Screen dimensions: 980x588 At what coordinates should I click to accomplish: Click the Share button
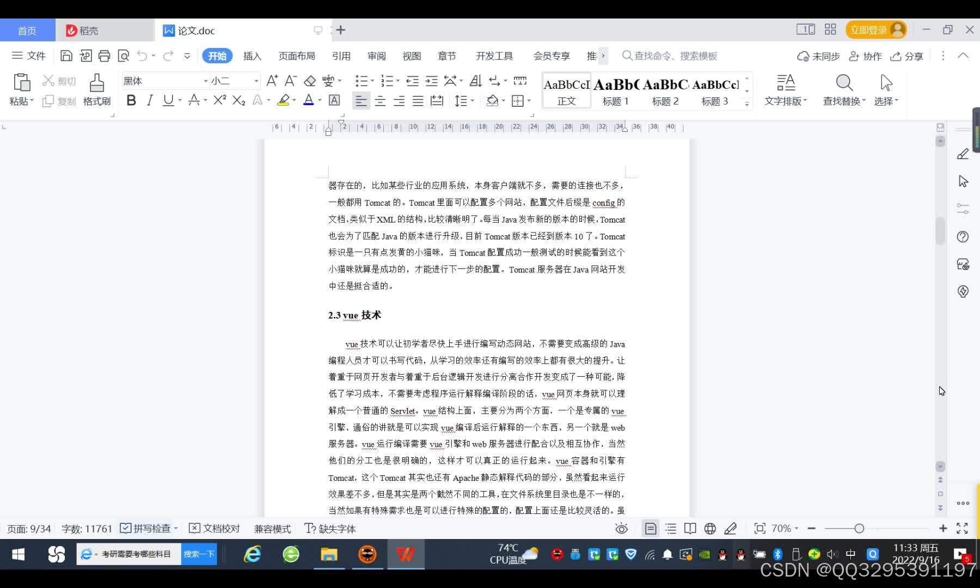coord(907,56)
